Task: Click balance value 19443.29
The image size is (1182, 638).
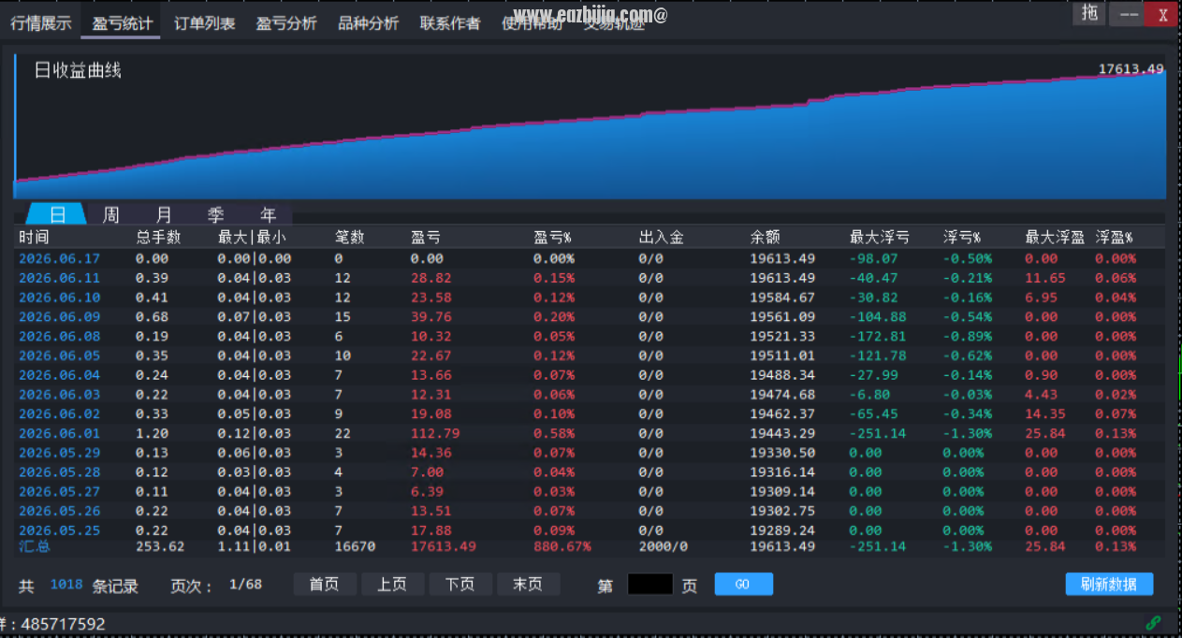Action: pyautogui.click(x=782, y=433)
